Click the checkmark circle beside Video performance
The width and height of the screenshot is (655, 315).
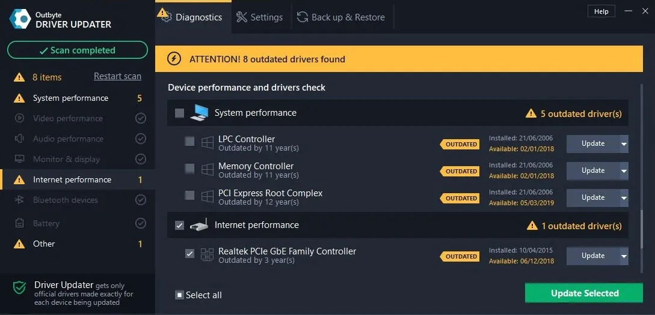(x=141, y=118)
